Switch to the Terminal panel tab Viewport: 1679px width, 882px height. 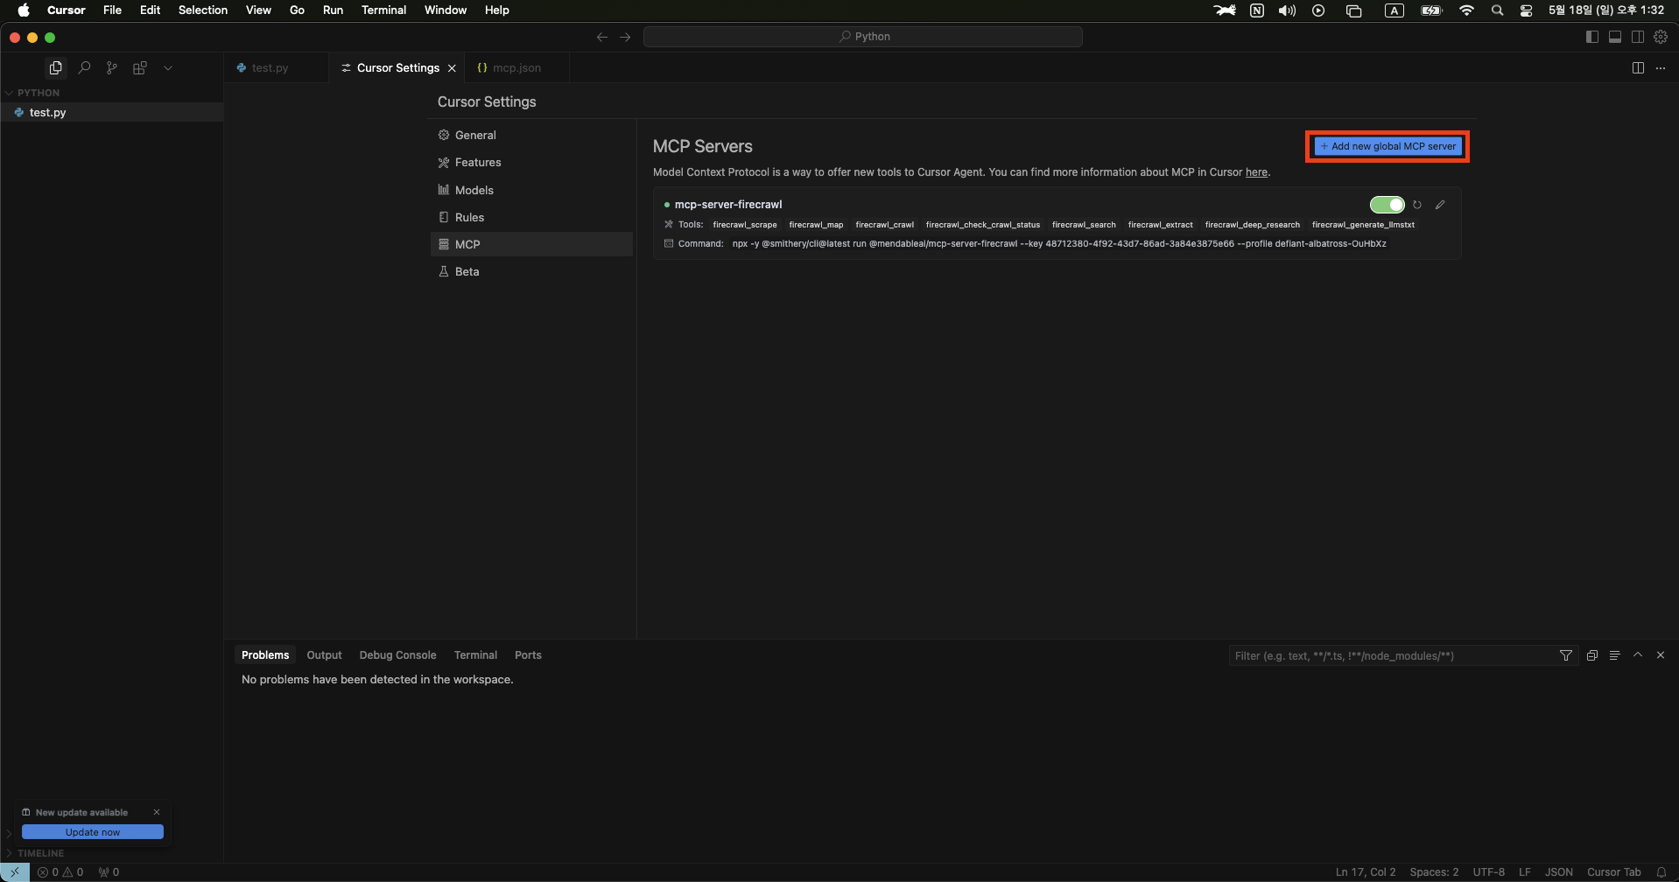[475, 655]
